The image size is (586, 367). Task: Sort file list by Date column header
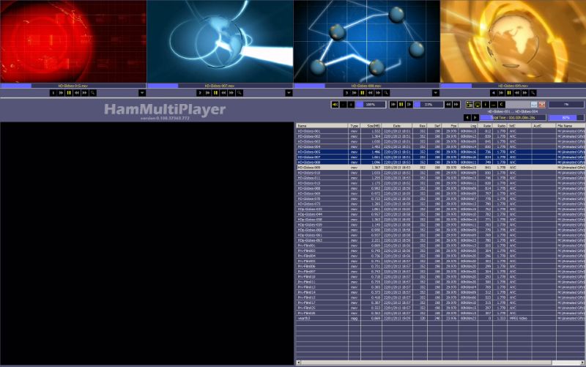tap(397, 126)
